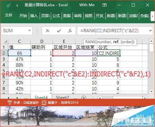Click the select-all corner triangle
The image size is (155, 127).
tap(6, 41)
